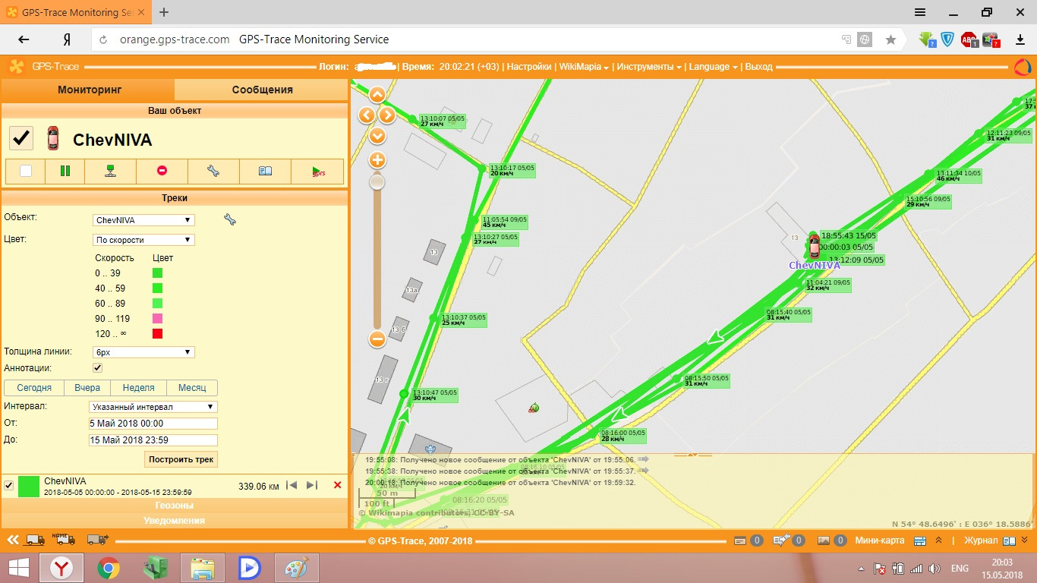Open the Инструменты dropdown menu
Screen dimensions: 1037x583
649,67
